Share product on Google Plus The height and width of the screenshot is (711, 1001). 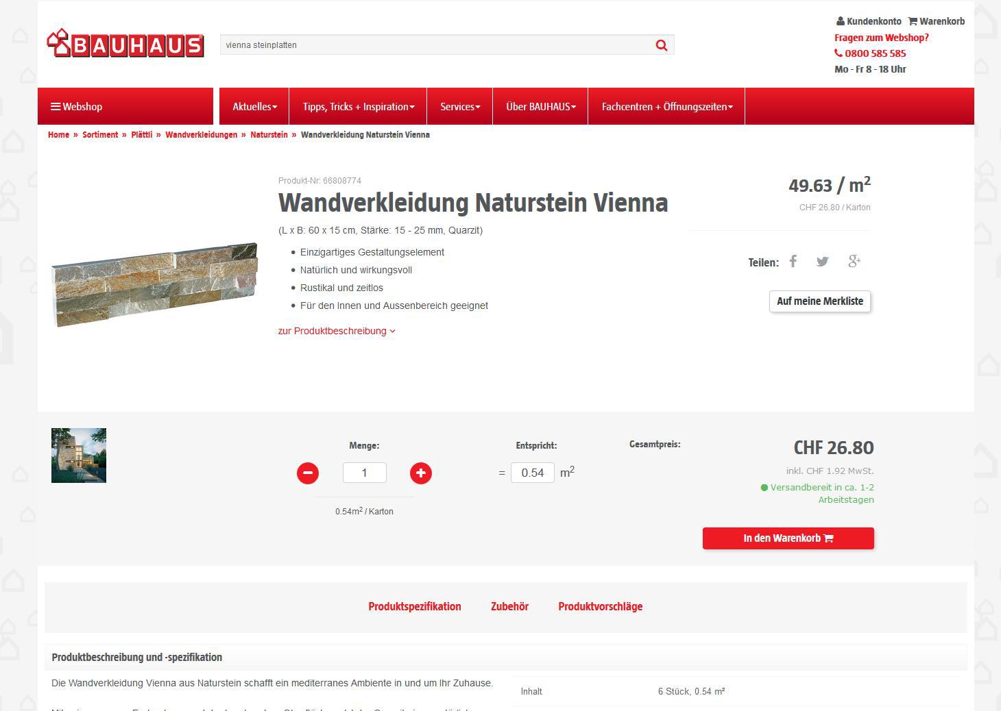(854, 261)
